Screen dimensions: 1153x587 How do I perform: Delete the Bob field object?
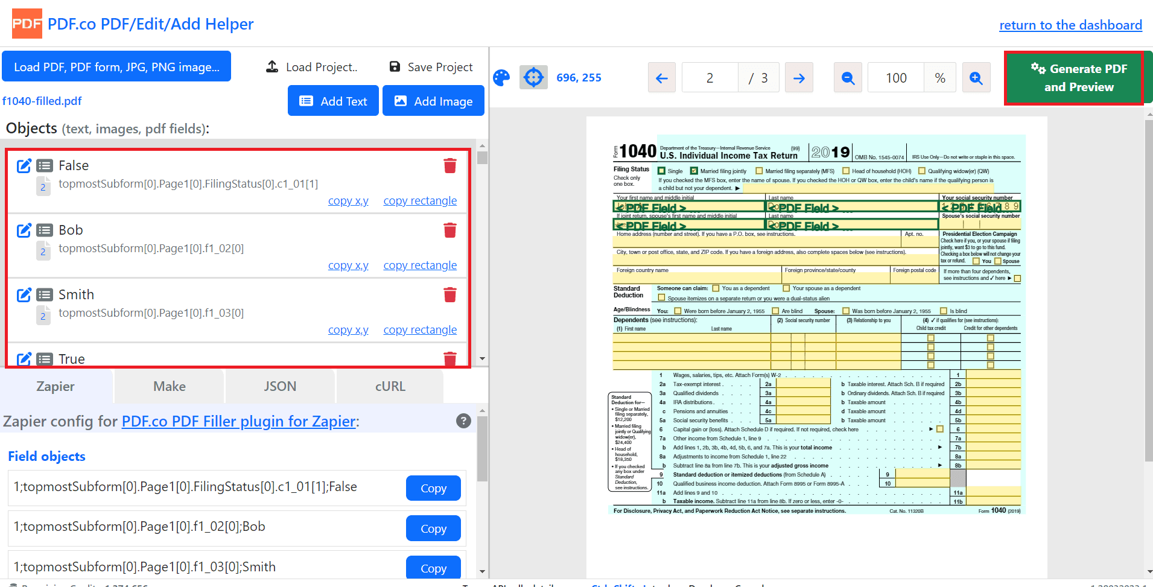(450, 230)
